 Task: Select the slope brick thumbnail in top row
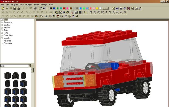[x=16, y=75]
